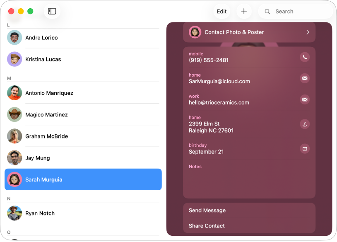Click Share Contact

click(207, 225)
